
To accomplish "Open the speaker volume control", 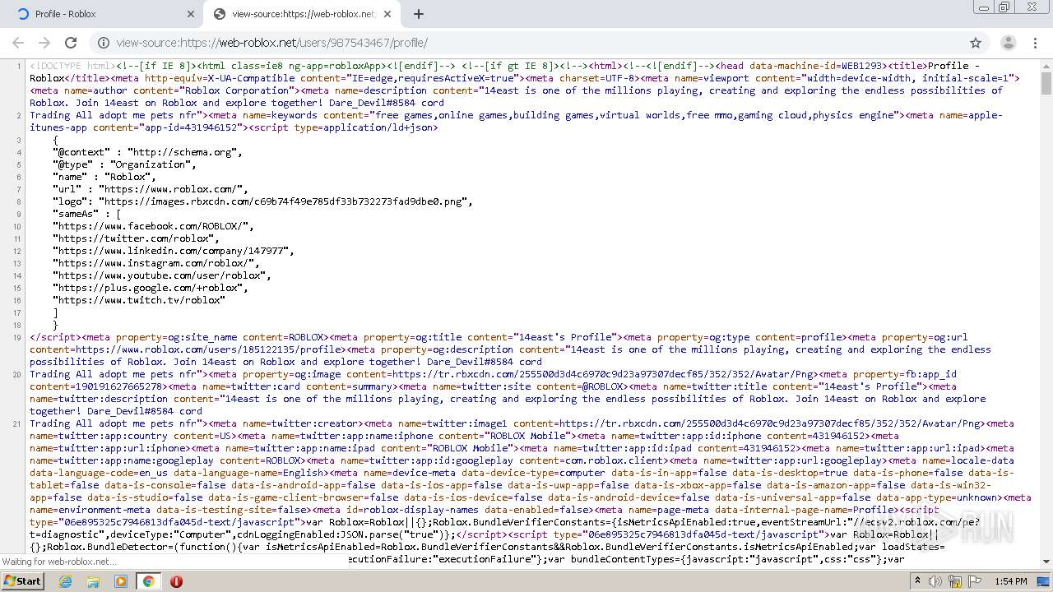I will point(935,581).
